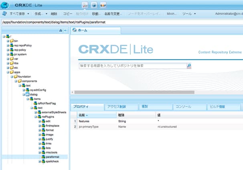Expand the bin folder

coord(8,41)
